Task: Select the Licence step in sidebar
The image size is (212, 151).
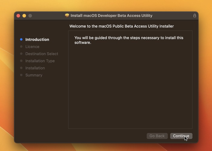Action: pos(32,47)
